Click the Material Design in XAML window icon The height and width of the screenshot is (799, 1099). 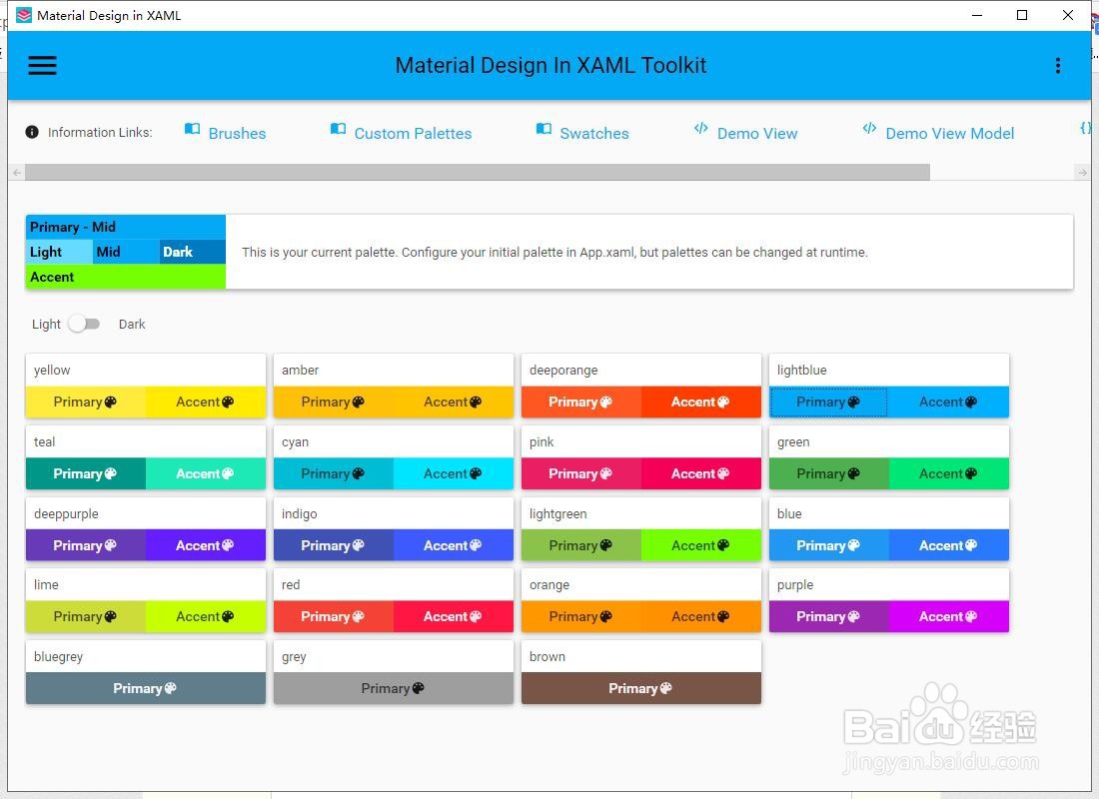[x=24, y=15]
